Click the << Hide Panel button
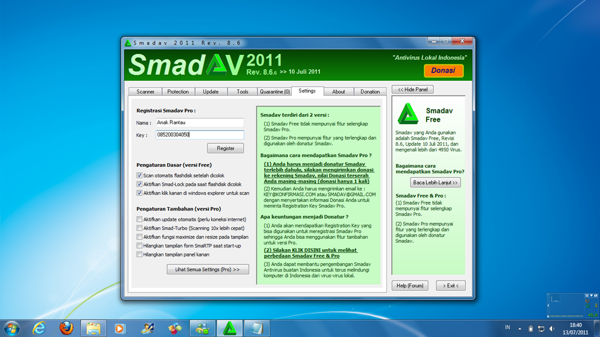600x337 pixels. 412,90
